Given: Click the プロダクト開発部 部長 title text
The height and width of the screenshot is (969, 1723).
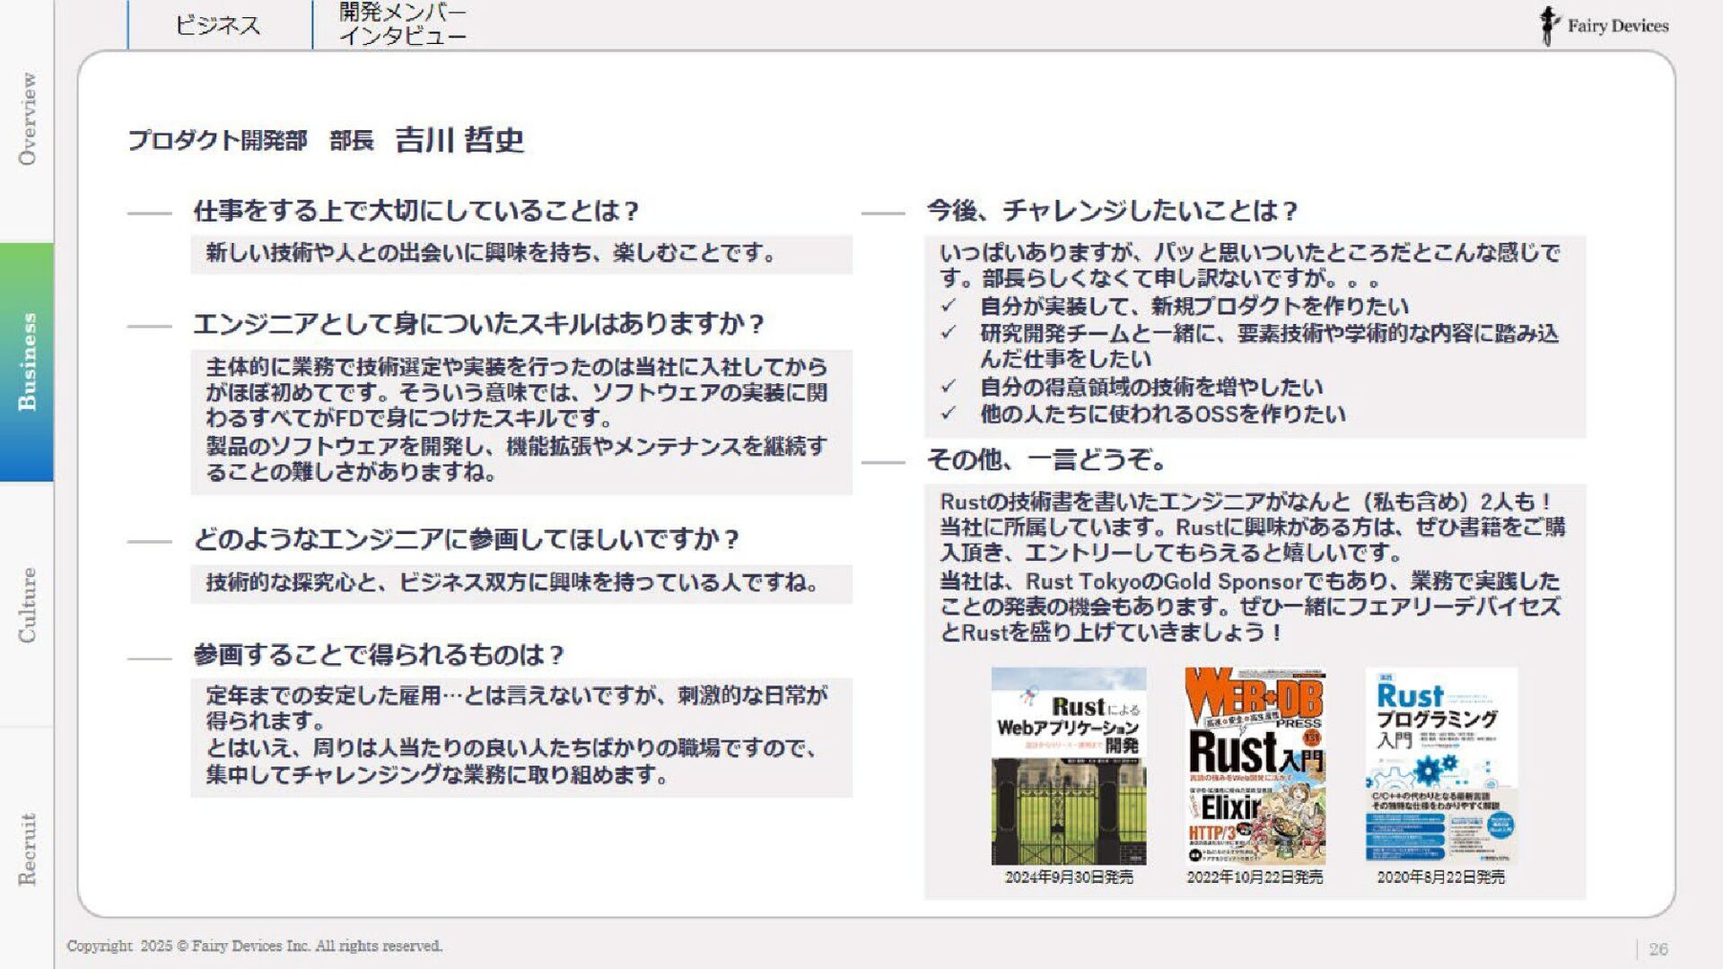Looking at the screenshot, I should click(x=250, y=141).
